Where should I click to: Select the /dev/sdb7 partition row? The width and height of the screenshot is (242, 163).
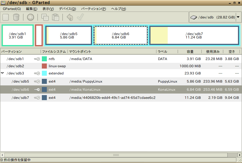click(x=121, y=98)
